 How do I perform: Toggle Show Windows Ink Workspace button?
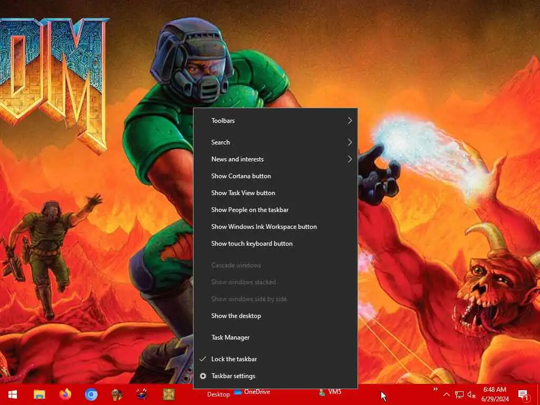[275, 227]
